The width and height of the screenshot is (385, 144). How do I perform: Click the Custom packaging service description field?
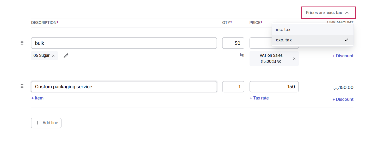[124, 87]
